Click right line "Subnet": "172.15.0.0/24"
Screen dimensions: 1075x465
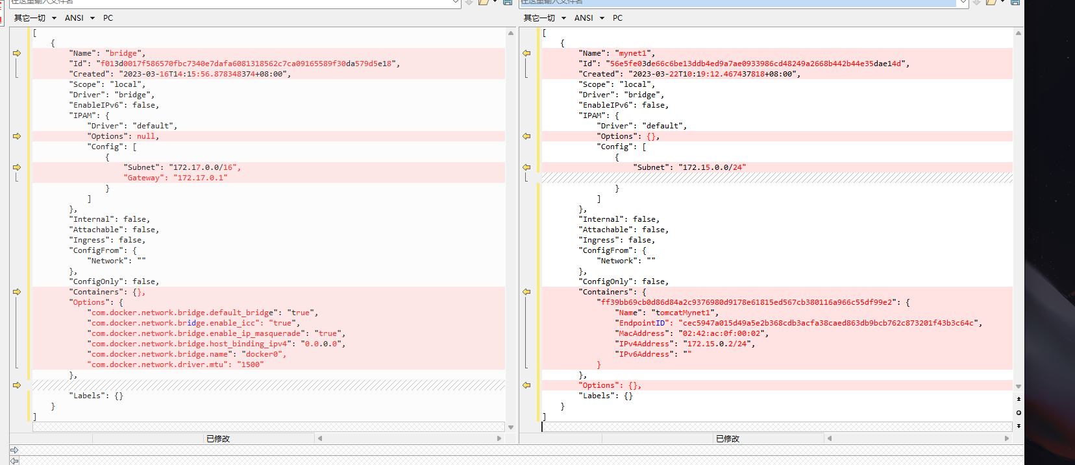click(689, 167)
